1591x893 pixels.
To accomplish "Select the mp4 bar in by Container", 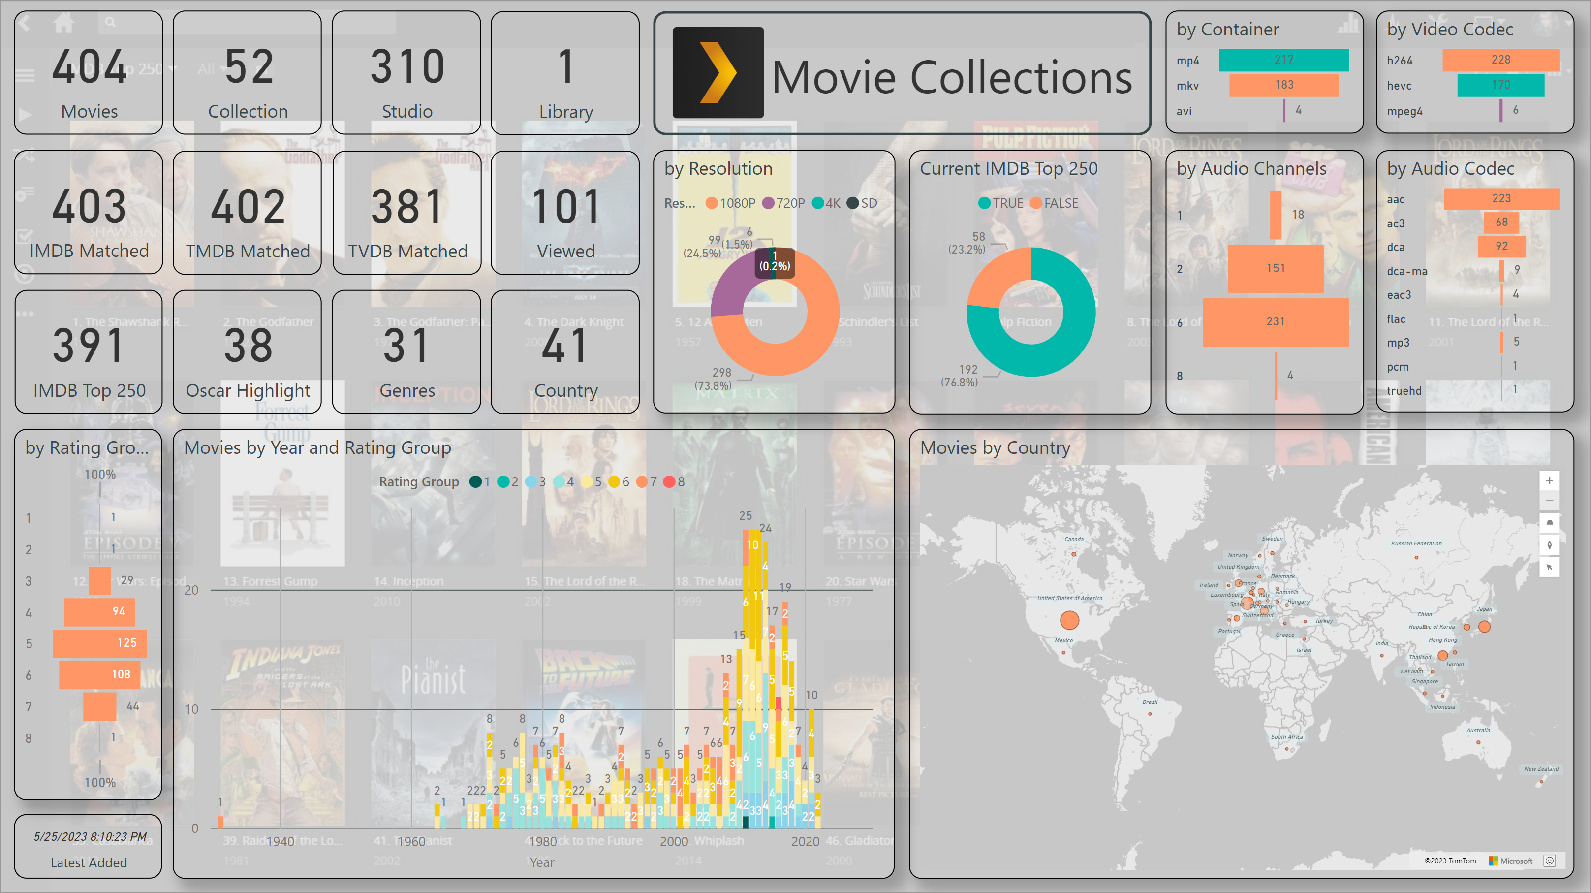I will pyautogui.click(x=1283, y=60).
